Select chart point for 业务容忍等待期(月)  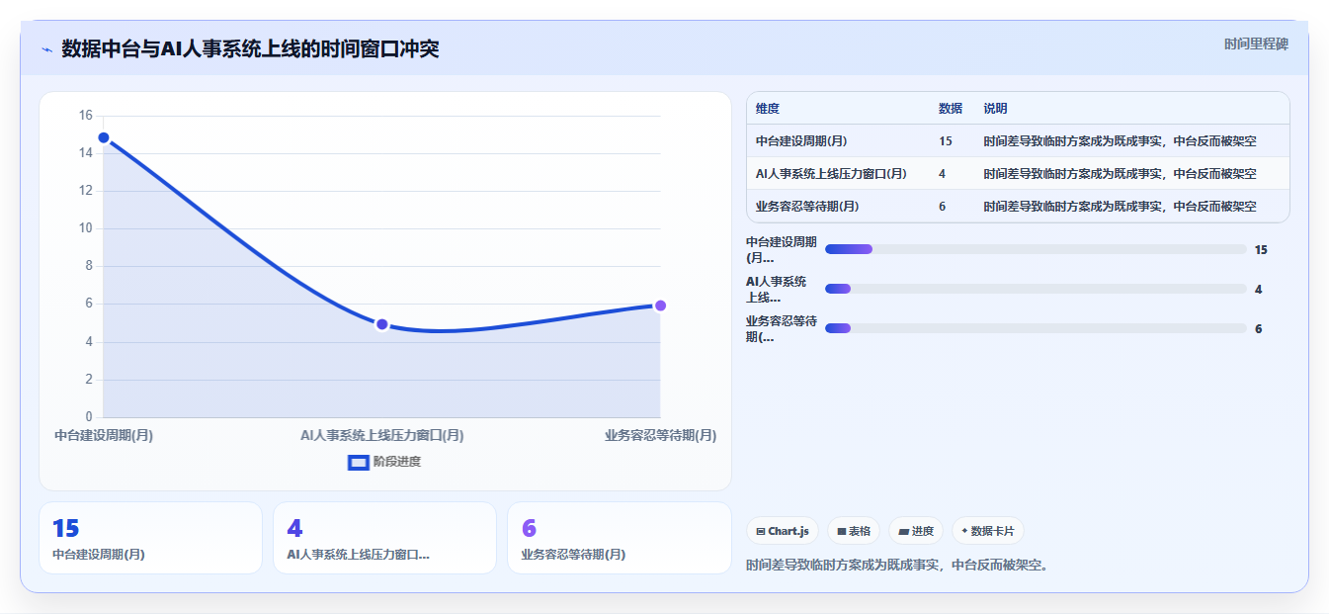click(660, 306)
